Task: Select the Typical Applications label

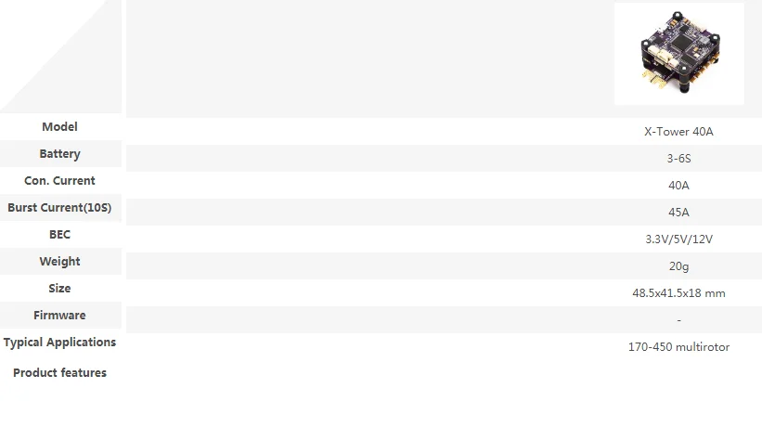Action: [x=59, y=343]
